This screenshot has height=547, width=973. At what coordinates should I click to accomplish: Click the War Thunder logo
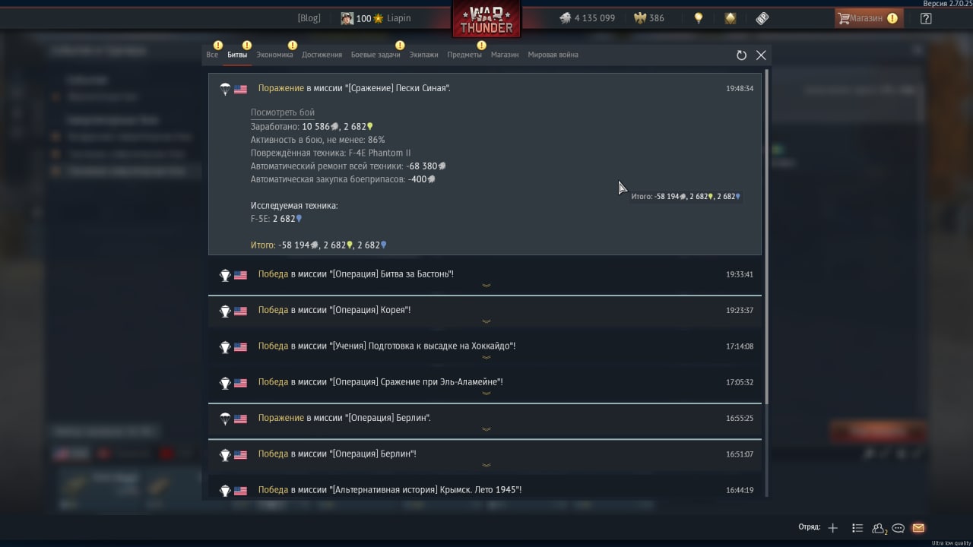[486, 19]
